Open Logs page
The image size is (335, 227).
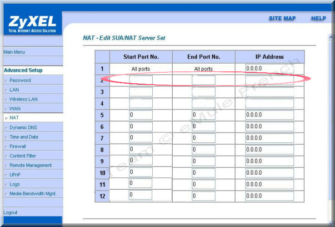(15, 184)
